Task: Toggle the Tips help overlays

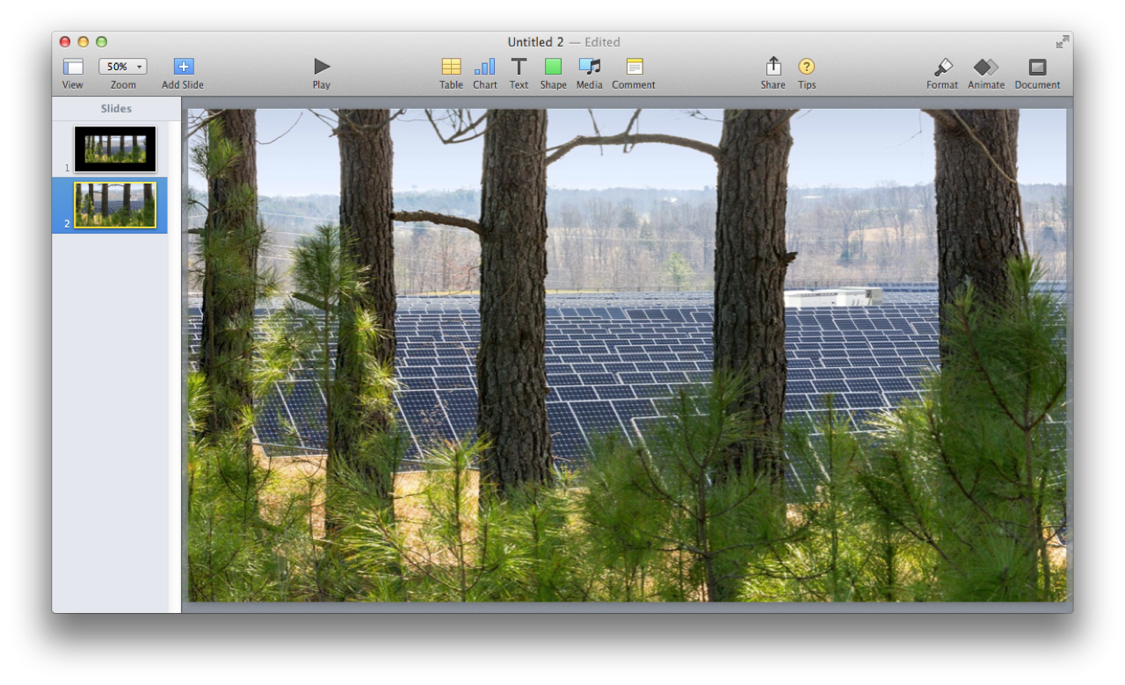Action: coord(807,67)
